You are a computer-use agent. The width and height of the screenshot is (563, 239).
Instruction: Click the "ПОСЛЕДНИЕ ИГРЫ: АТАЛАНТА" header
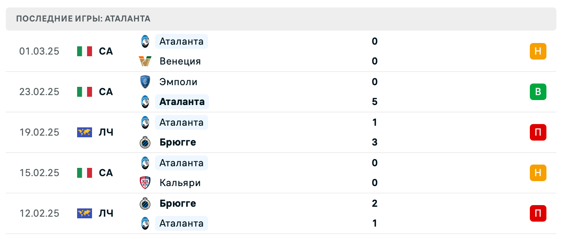pyautogui.click(x=83, y=19)
